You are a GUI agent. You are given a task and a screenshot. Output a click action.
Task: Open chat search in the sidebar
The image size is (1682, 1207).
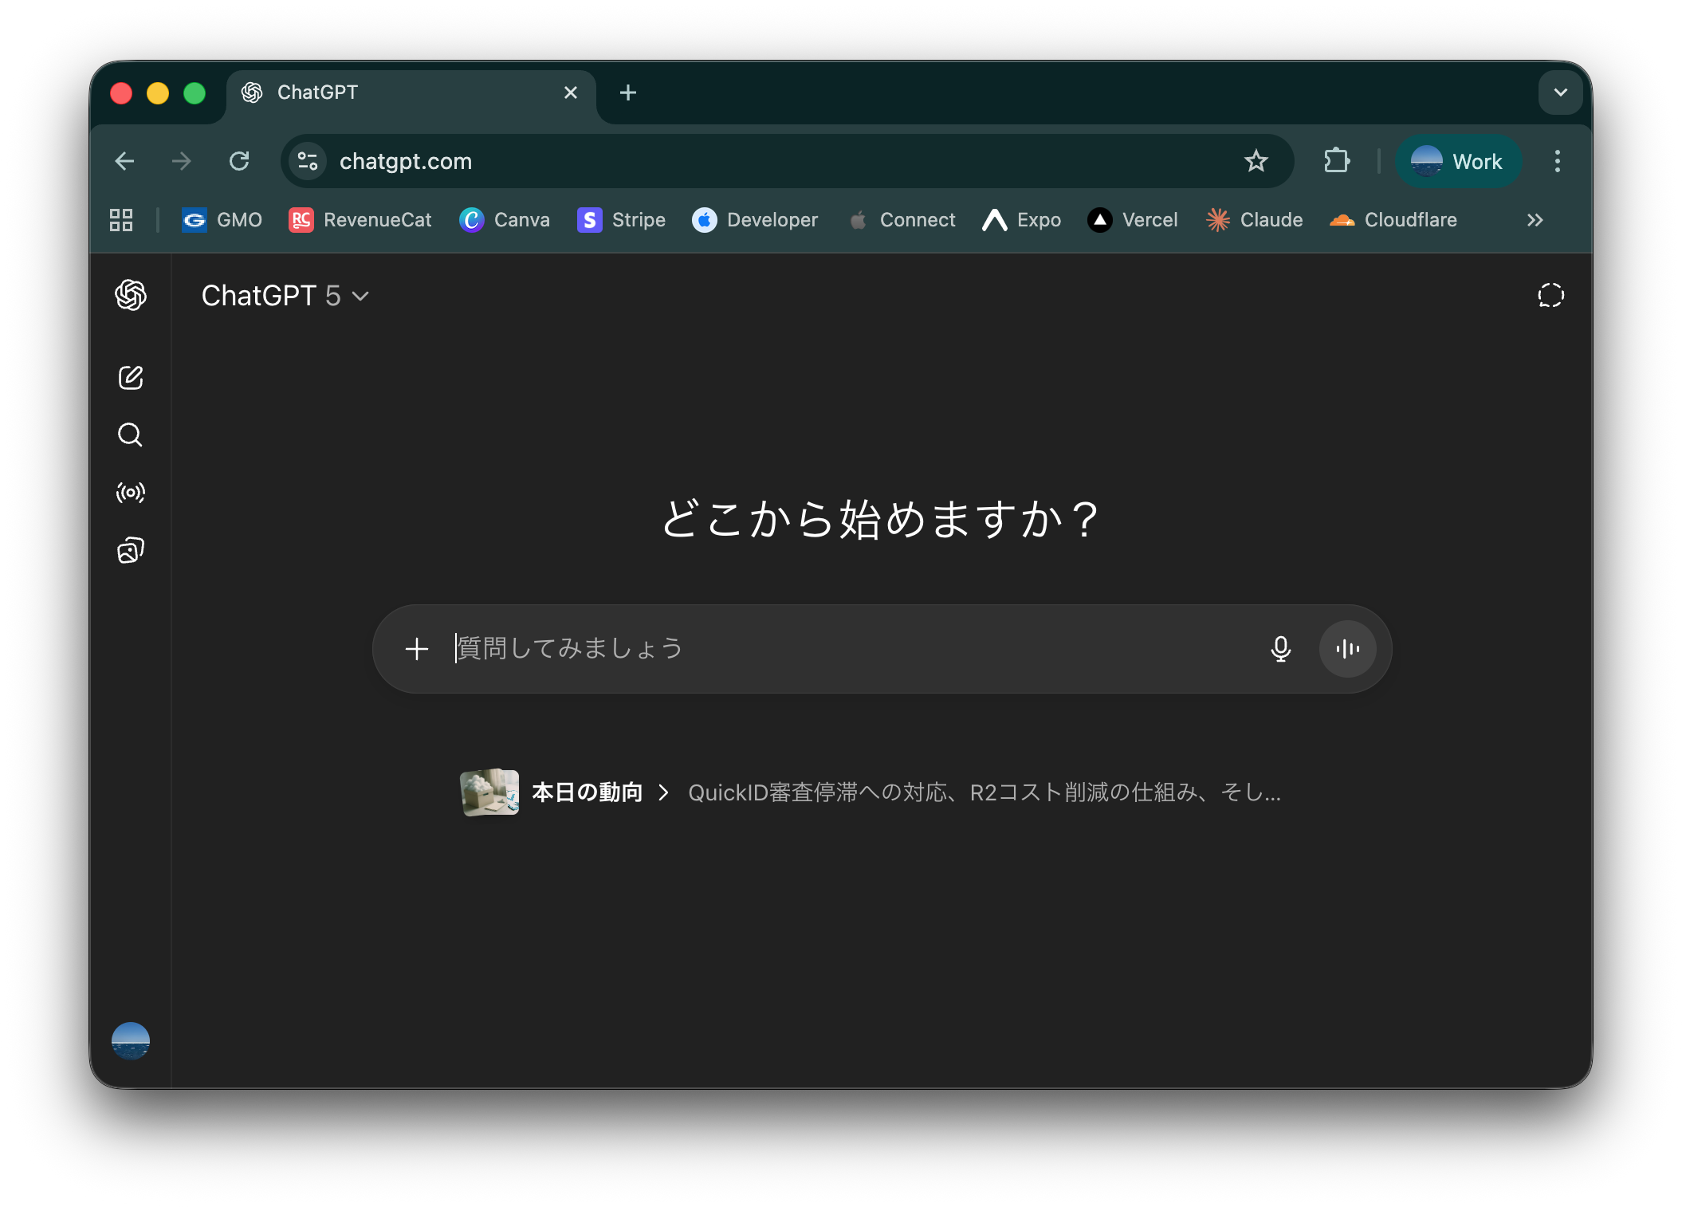[x=129, y=435]
